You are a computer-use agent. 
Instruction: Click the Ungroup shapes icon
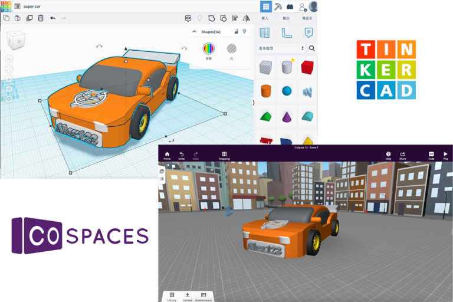click(x=223, y=18)
